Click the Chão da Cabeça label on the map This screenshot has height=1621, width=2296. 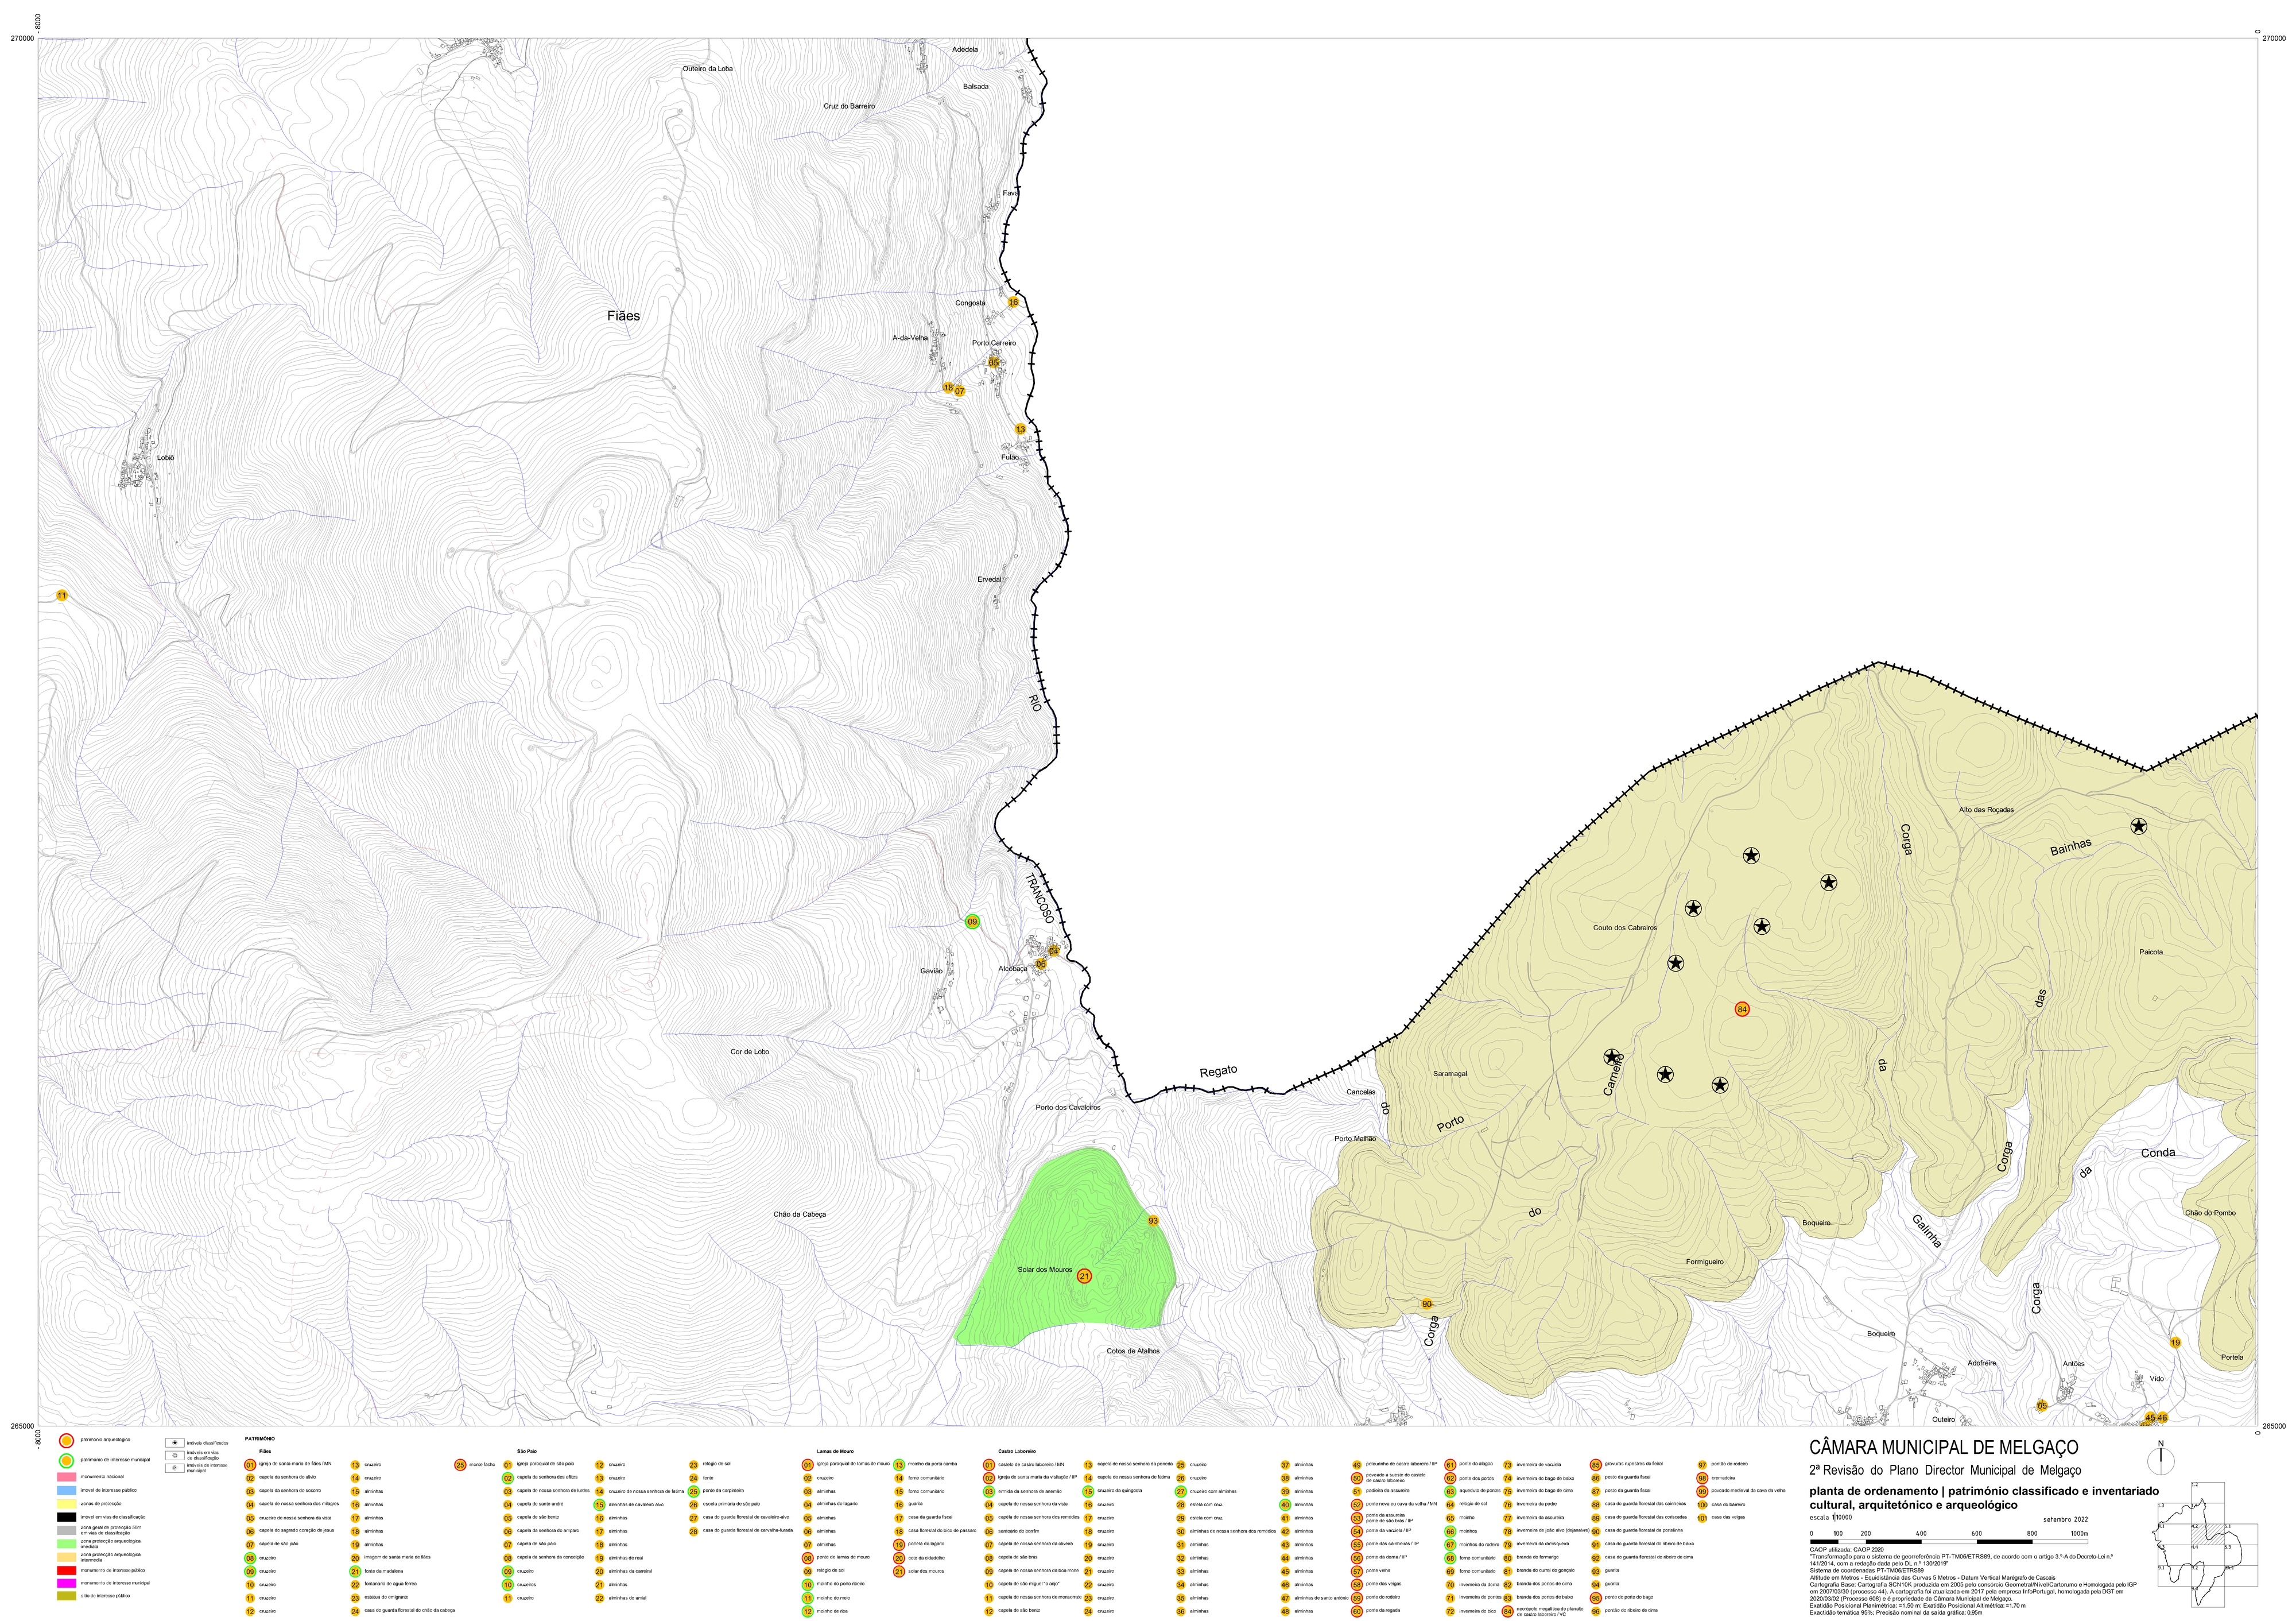(x=800, y=1214)
